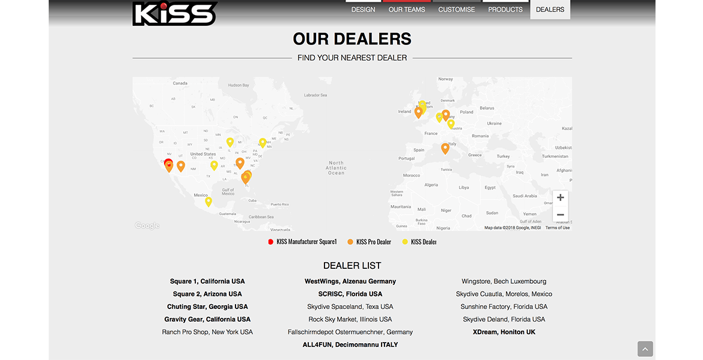Viewport: 703px width, 360px height.
Task: Open the map's Terms of Use link
Action: (x=557, y=228)
